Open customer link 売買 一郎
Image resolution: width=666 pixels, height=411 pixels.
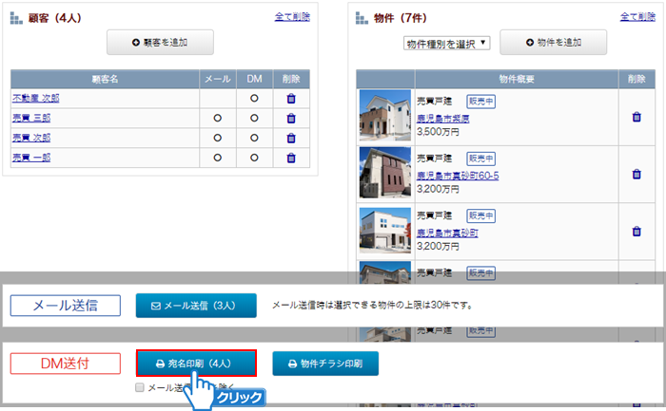(30, 158)
